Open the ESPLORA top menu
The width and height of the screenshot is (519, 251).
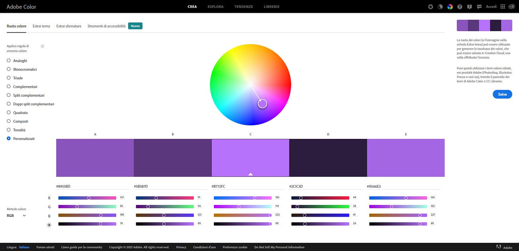216,7
